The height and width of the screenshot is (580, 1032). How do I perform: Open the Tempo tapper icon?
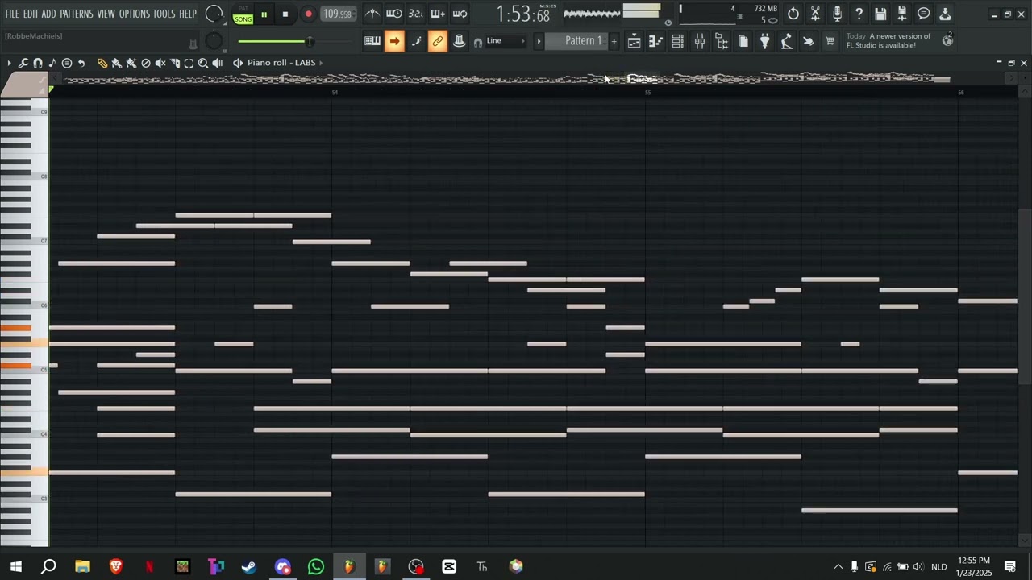(787, 42)
